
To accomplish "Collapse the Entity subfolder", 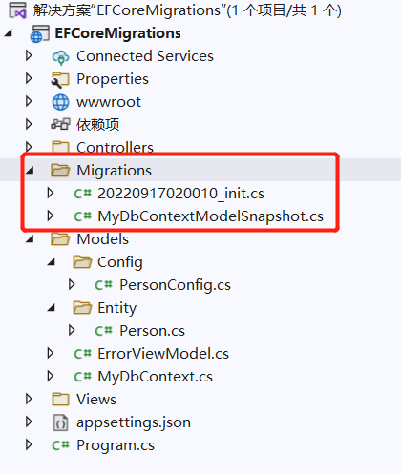I will [52, 308].
